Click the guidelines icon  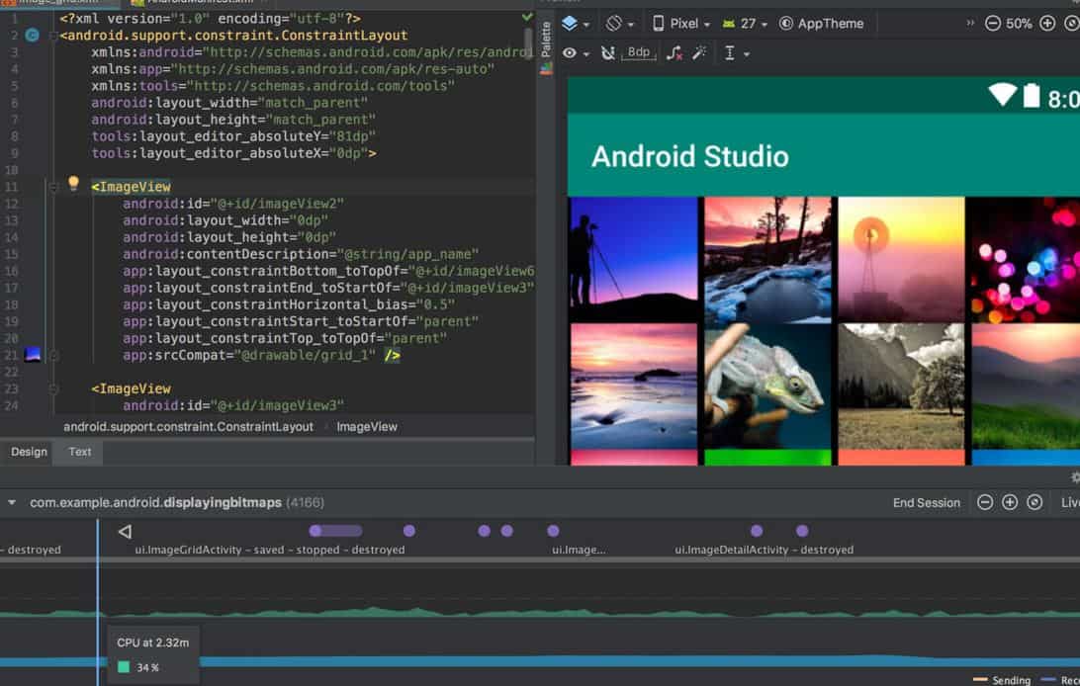(x=730, y=53)
